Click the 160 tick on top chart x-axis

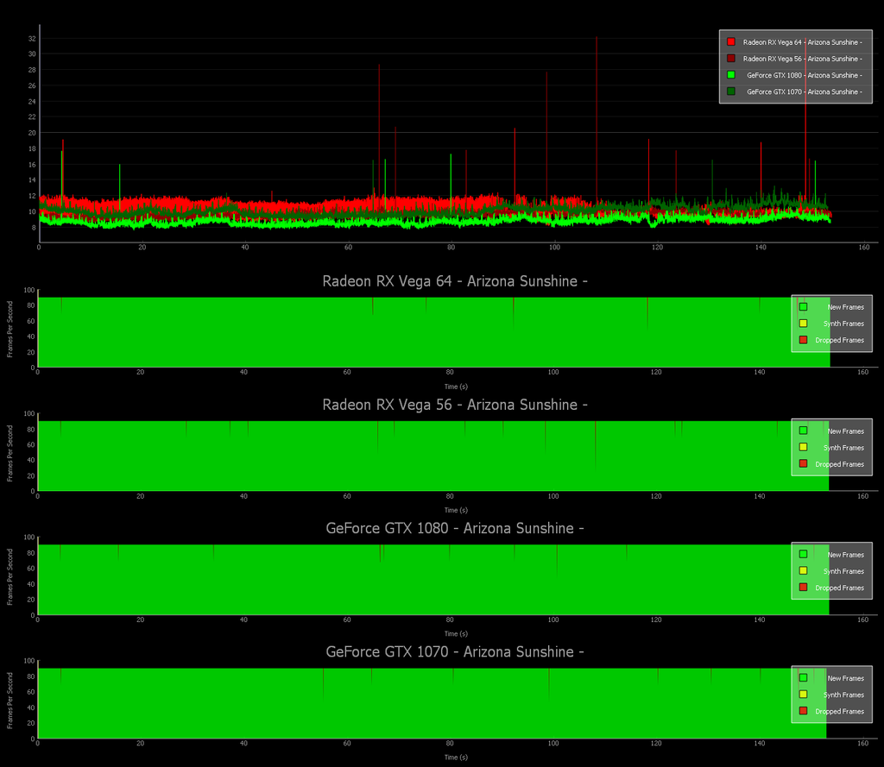click(x=863, y=247)
